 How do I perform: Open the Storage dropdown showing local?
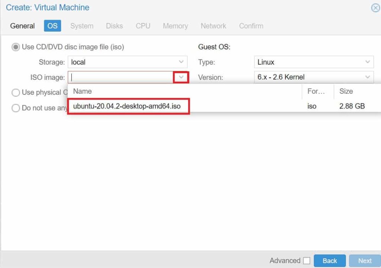click(x=182, y=62)
